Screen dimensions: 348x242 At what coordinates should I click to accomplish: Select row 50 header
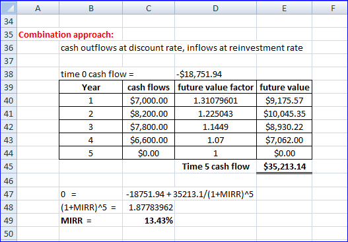point(9,233)
